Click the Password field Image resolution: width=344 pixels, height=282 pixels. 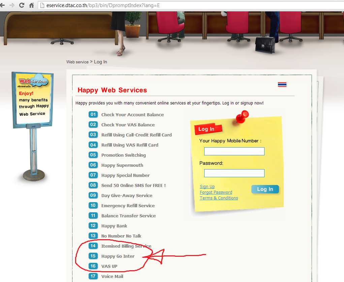(234, 173)
